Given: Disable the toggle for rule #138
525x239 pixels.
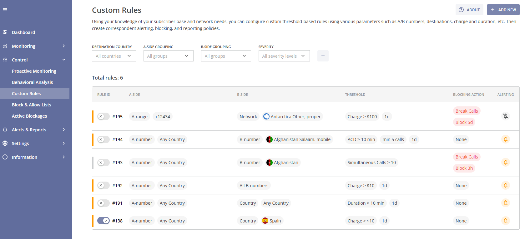Looking at the screenshot, I should (x=103, y=221).
